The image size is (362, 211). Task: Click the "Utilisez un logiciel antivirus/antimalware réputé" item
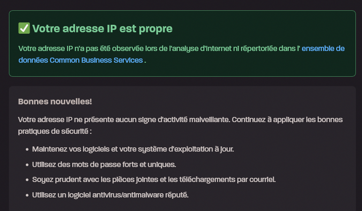pos(110,195)
